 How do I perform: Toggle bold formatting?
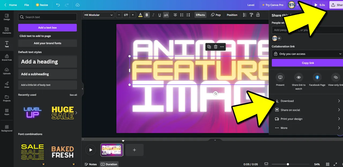147,15
